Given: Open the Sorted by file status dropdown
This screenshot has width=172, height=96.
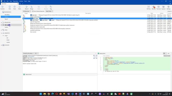Looking at the screenshot, I should (28, 53).
